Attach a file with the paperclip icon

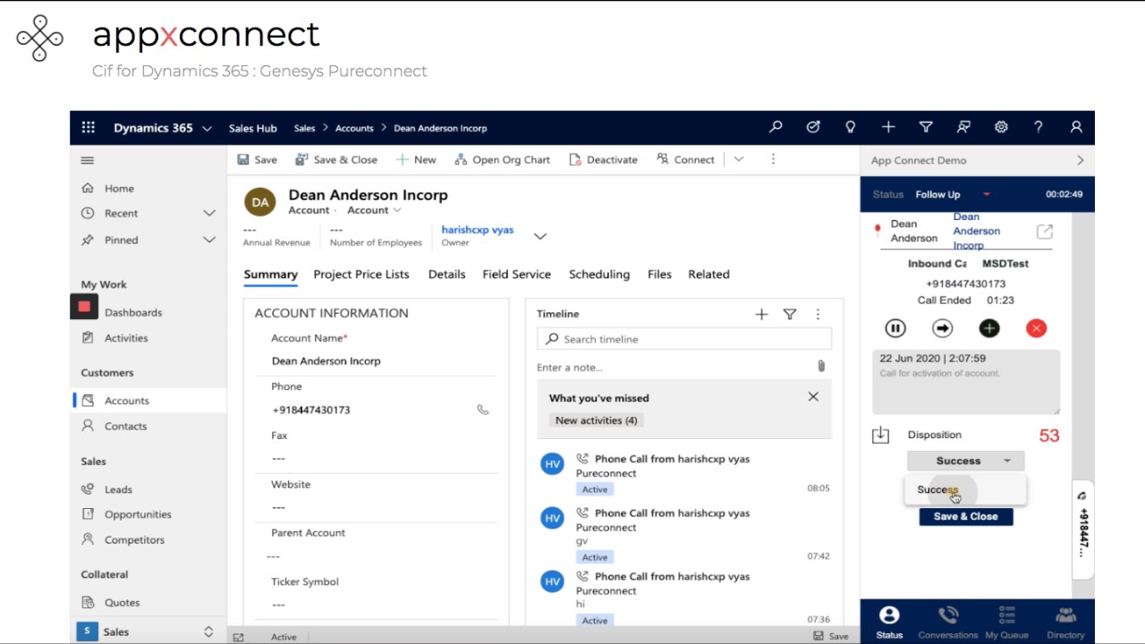(x=821, y=366)
